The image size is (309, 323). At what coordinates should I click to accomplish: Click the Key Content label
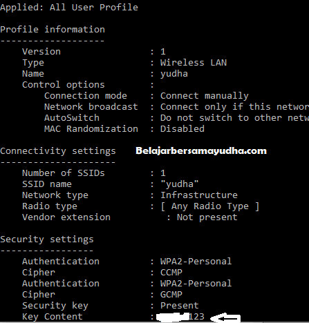coord(53,317)
